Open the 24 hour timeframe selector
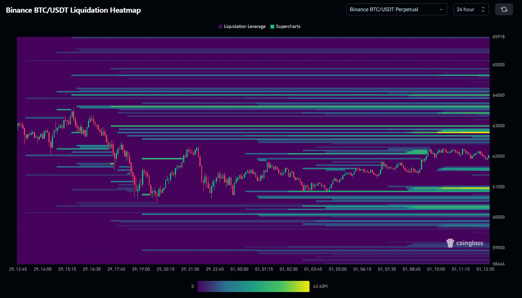522x298 pixels. (x=471, y=9)
